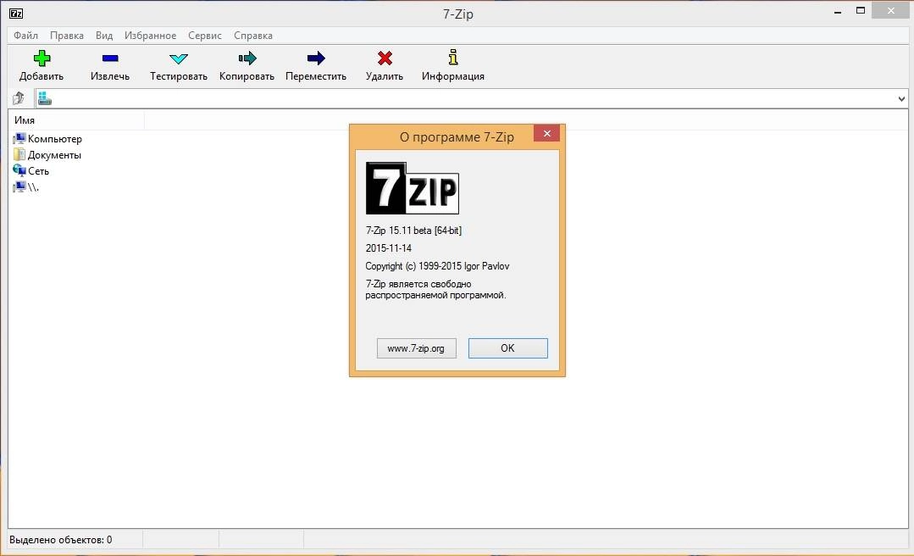The image size is (914, 556).
Task: Click the www.7-zip.org button
Action: tap(416, 348)
